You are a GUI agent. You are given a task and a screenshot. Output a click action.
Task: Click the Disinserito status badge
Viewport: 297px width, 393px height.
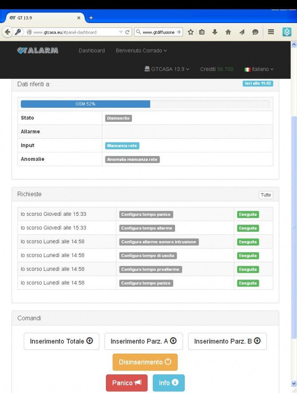[x=118, y=118]
